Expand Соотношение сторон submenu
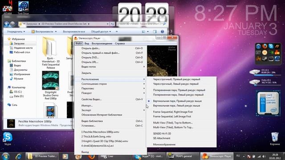Viewport: 285px width, 160px height. coord(110,84)
